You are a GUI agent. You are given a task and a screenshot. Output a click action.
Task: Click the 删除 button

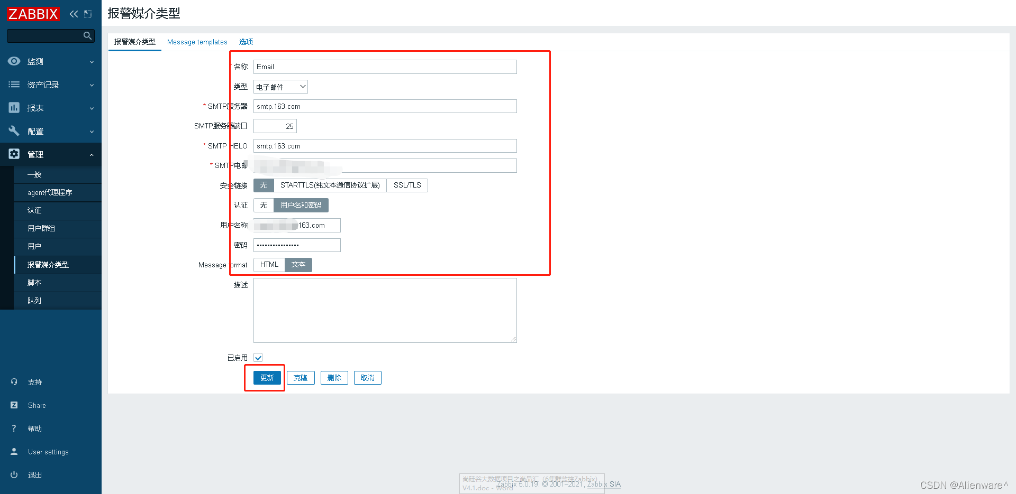click(334, 378)
